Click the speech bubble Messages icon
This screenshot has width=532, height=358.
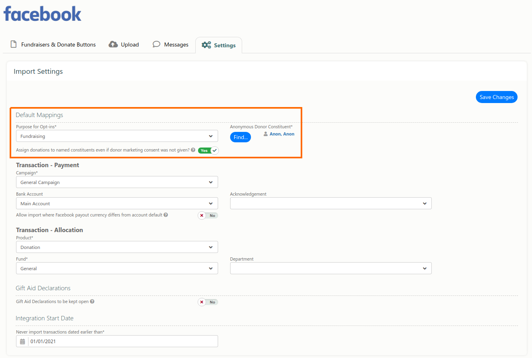[x=156, y=44]
